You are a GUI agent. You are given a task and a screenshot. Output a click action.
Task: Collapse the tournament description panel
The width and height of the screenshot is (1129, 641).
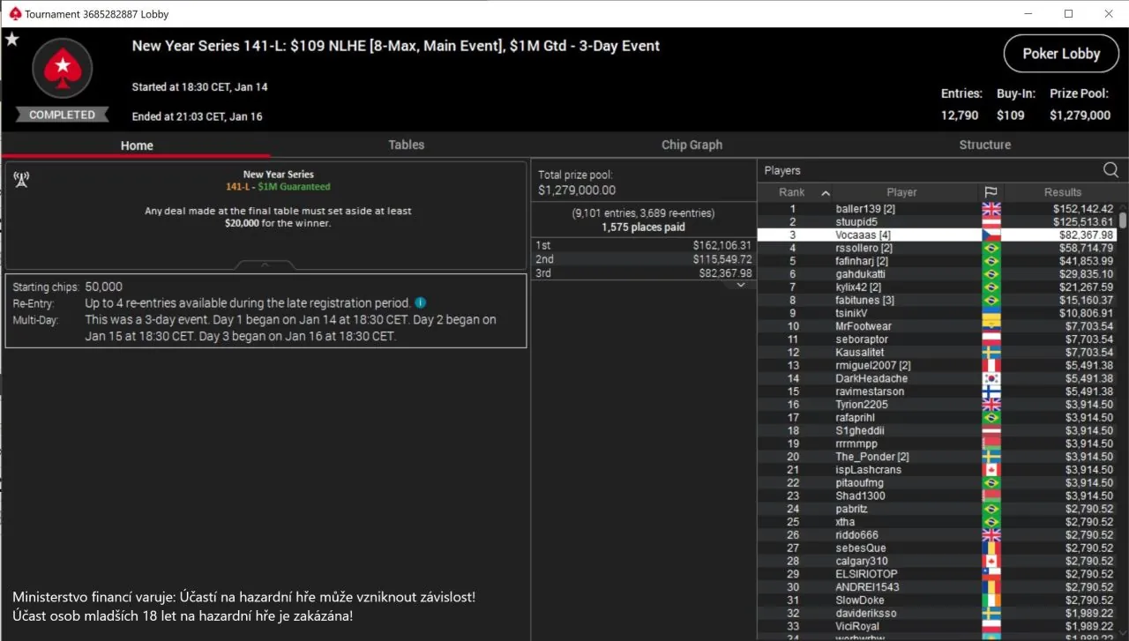265,265
